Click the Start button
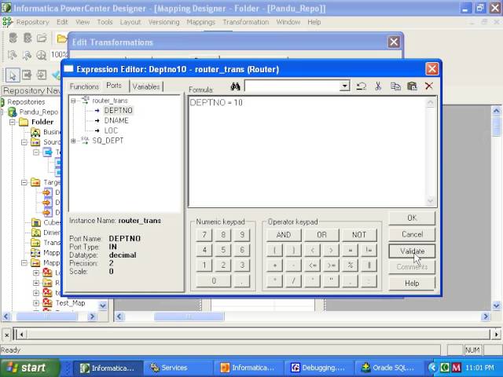Image resolution: width=503 pixels, height=377 pixels. click(x=30, y=368)
